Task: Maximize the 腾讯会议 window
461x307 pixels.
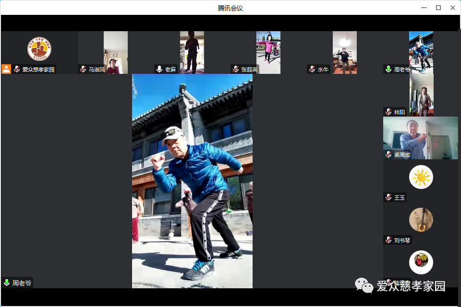Action: click(438, 7)
